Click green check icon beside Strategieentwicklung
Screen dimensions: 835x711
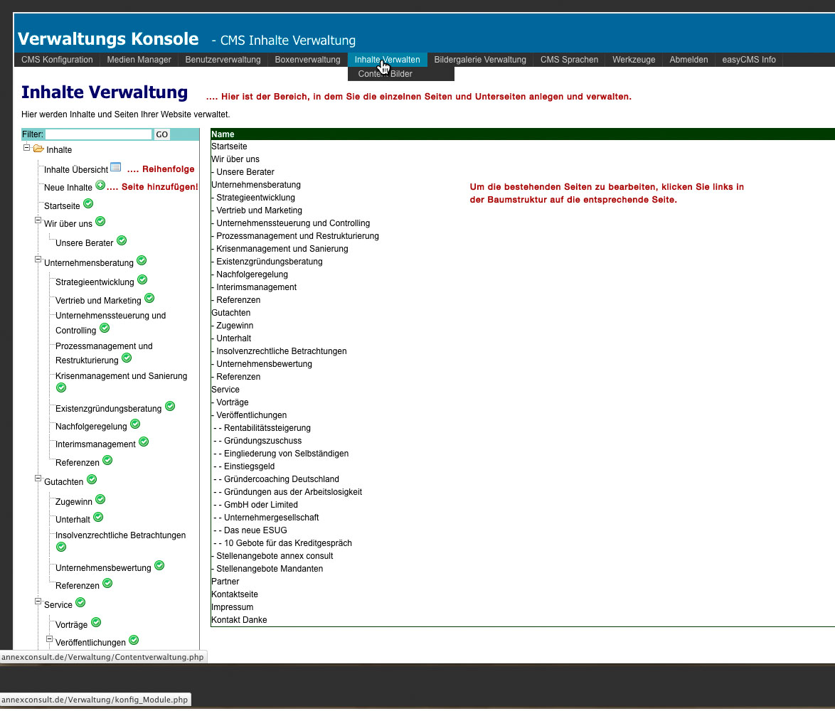142,280
